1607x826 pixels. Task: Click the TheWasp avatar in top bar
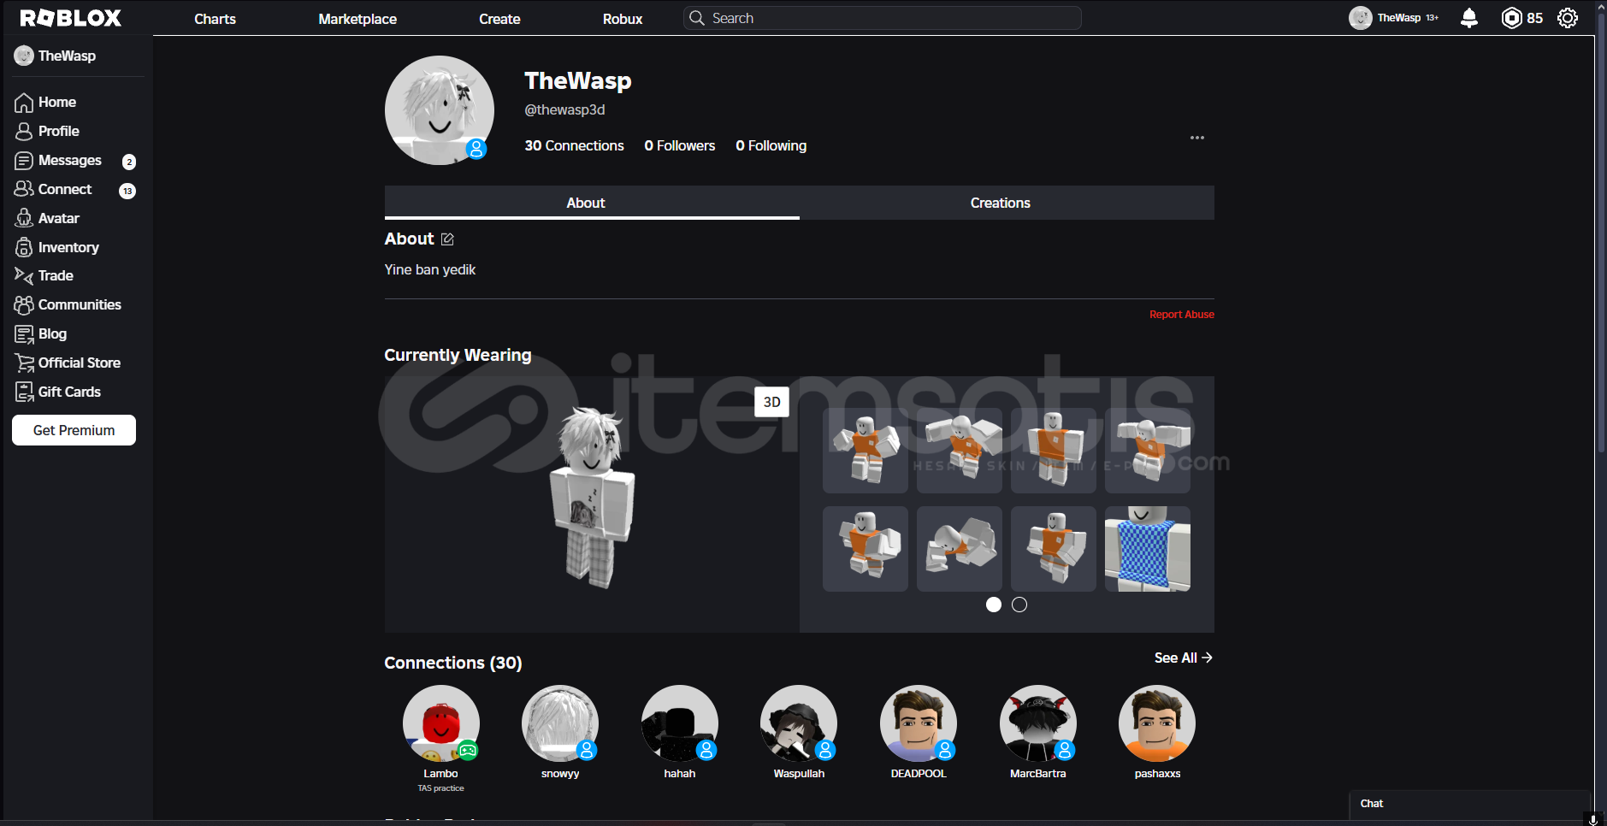1361,18
